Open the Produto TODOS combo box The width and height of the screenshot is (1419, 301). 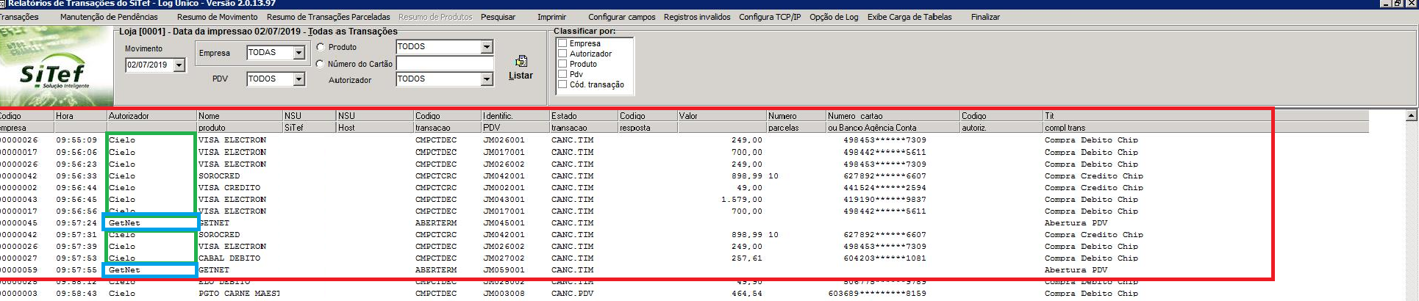coord(487,47)
